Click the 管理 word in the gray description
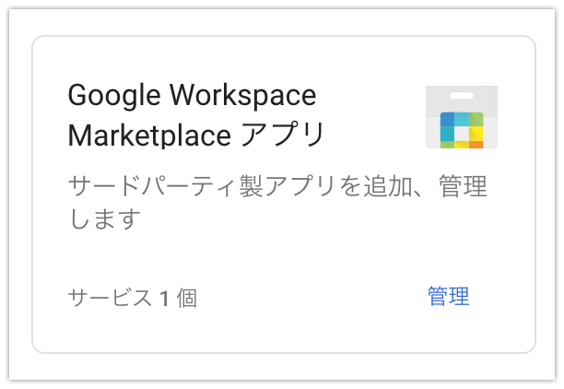This screenshot has width=564, height=389. point(463,186)
